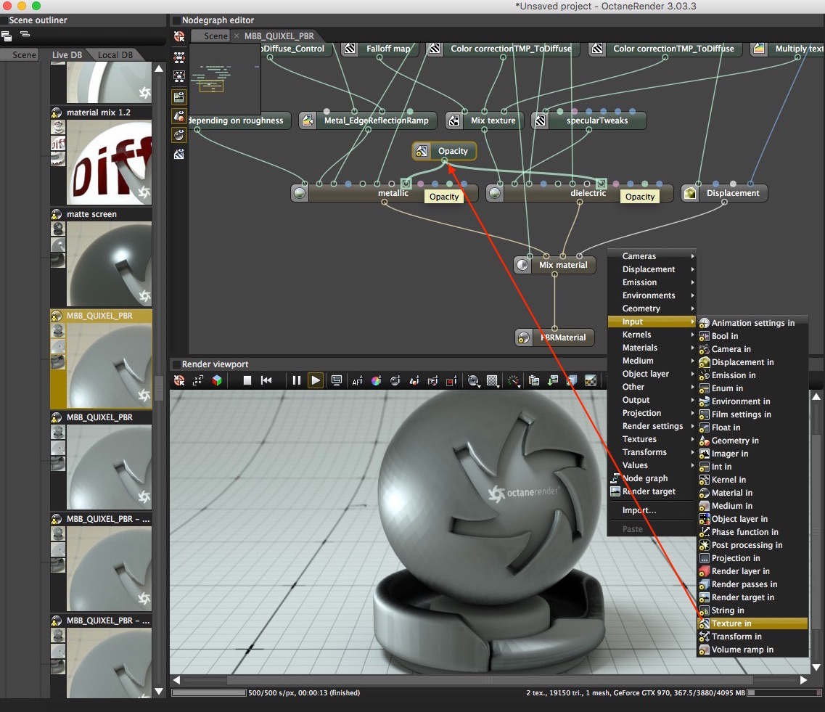
Task: Choose Material in from Input submenu
Action: click(752, 493)
